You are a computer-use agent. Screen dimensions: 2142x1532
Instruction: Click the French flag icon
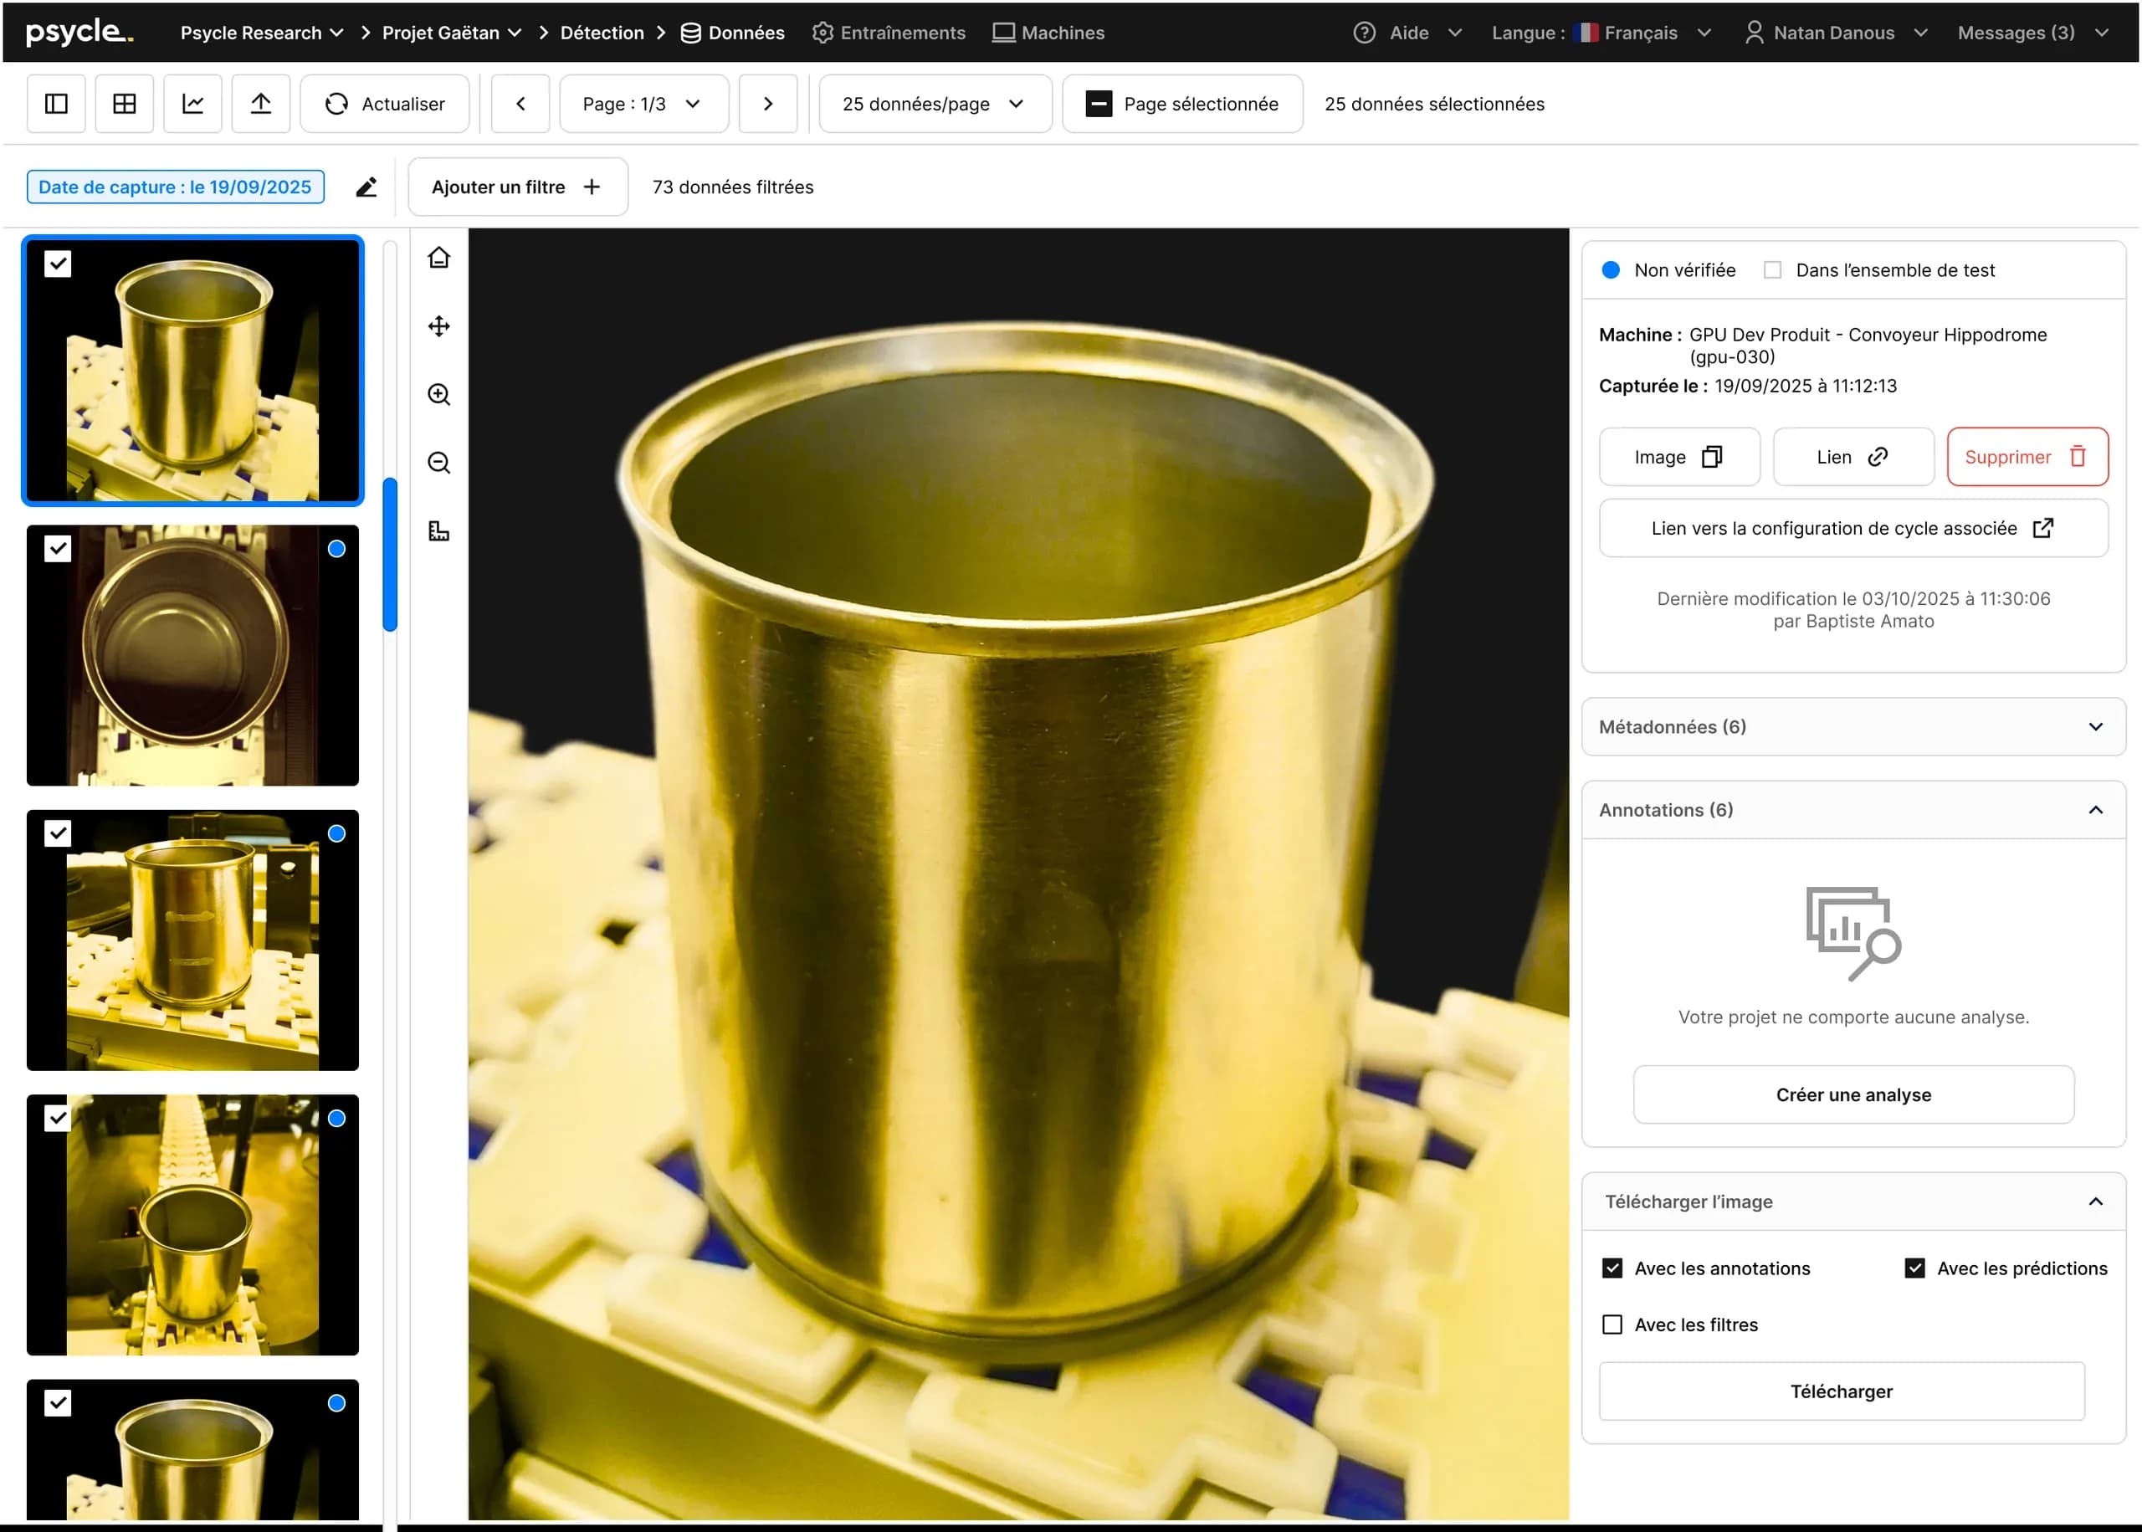tap(1586, 33)
